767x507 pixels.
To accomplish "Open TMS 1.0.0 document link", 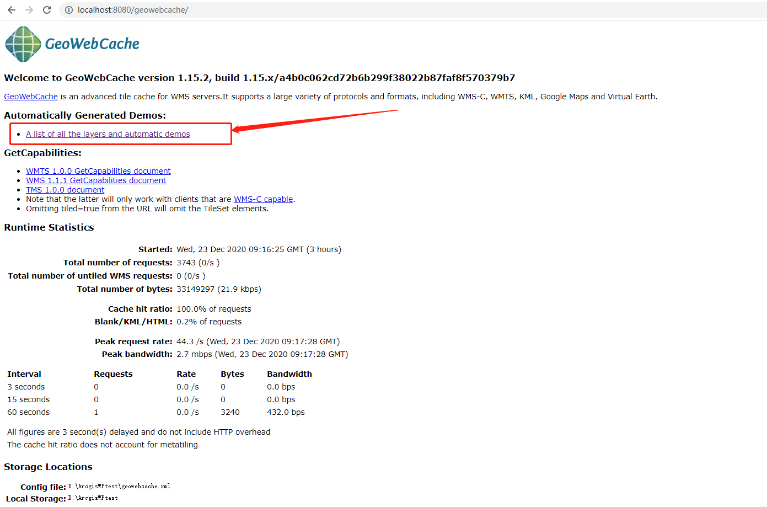I will click(65, 190).
